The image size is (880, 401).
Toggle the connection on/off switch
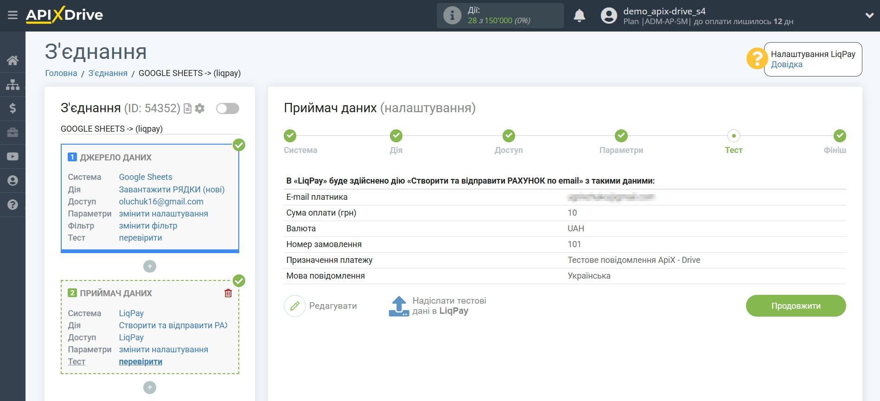[228, 108]
